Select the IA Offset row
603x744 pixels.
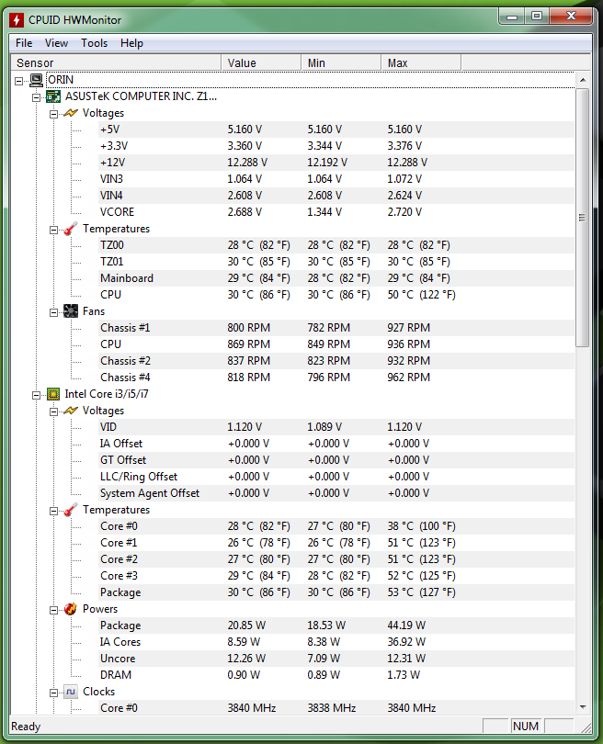[336, 444]
